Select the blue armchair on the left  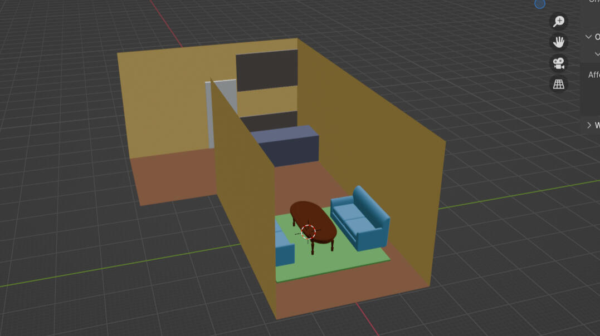coord(285,251)
